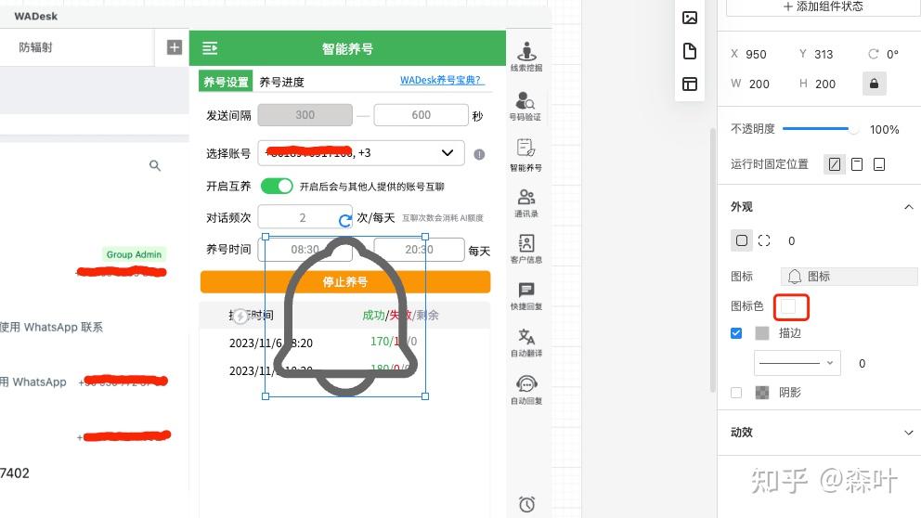Image resolution: width=921 pixels, height=518 pixels.
Task: Click the 发送间隔 minimum field showing 300
Action: (305, 115)
